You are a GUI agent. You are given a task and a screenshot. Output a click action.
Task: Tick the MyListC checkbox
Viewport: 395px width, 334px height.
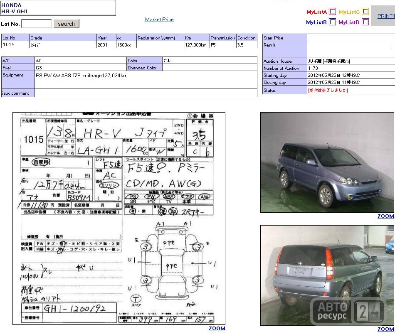pos(365,12)
